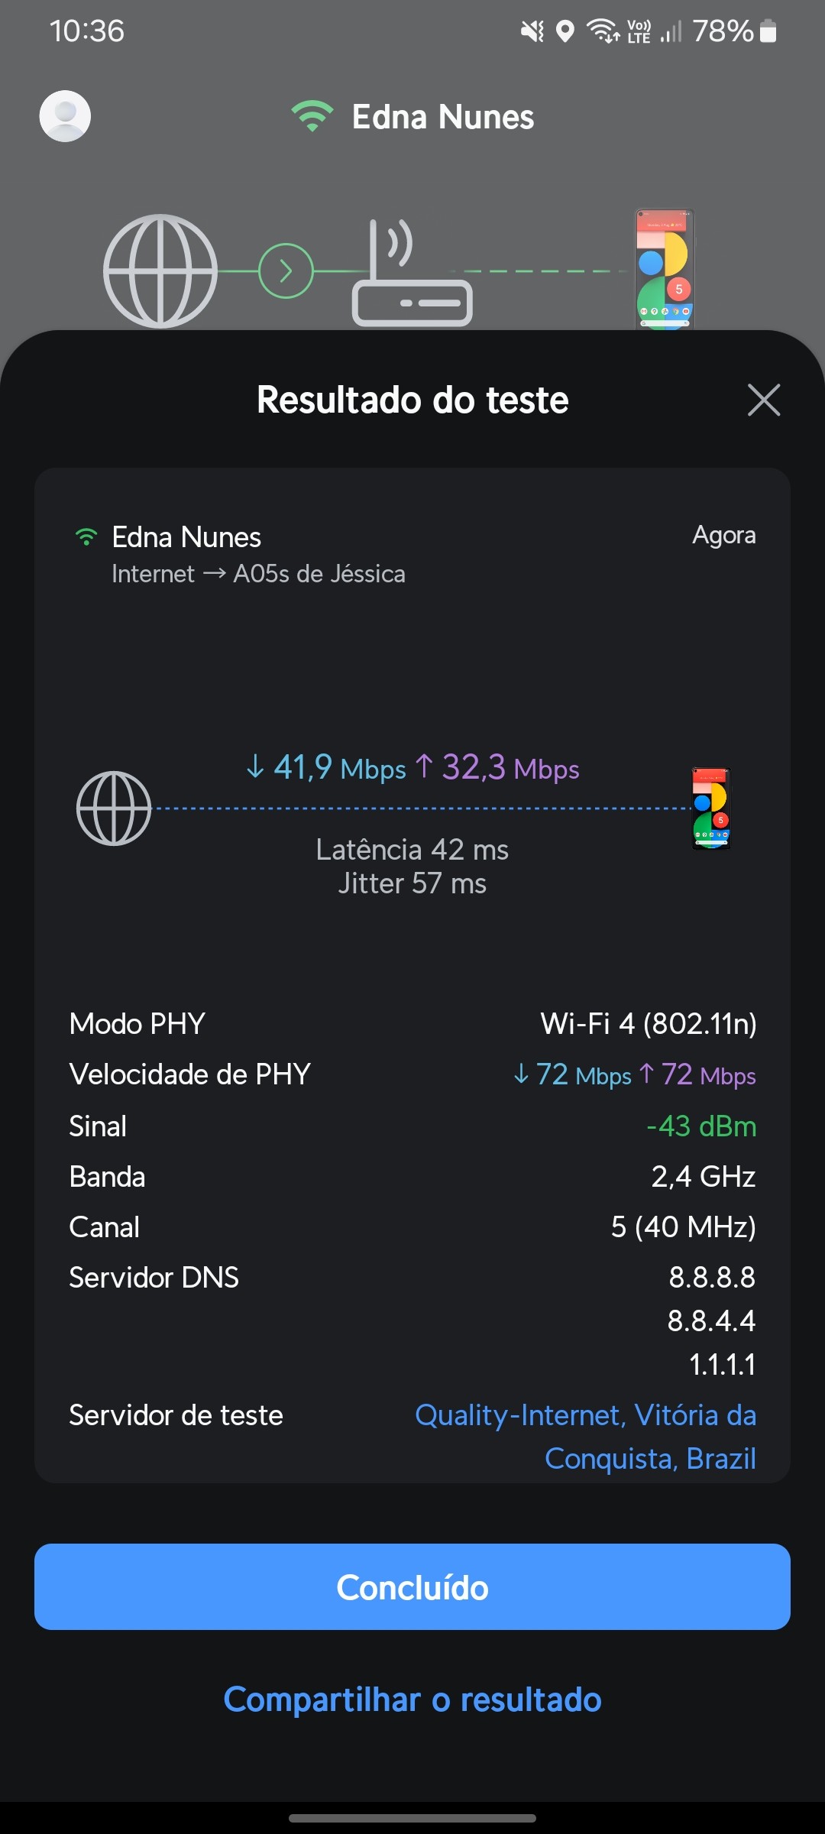Tap the DNS server 8.8.8.8 entry

711,1277
